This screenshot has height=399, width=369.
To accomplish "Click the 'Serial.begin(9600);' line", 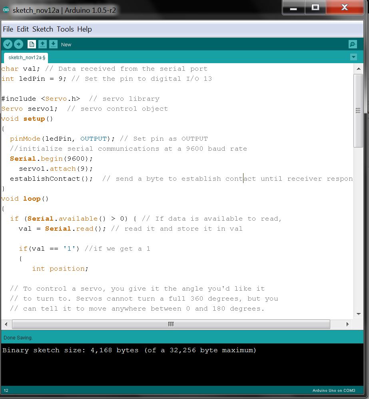I will pos(52,159).
